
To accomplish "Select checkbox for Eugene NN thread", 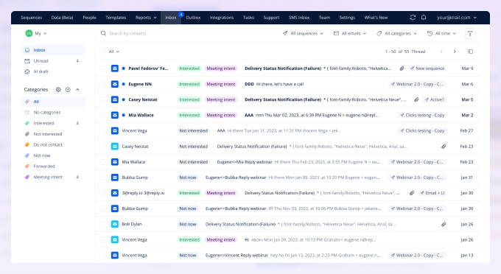I will point(102,84).
